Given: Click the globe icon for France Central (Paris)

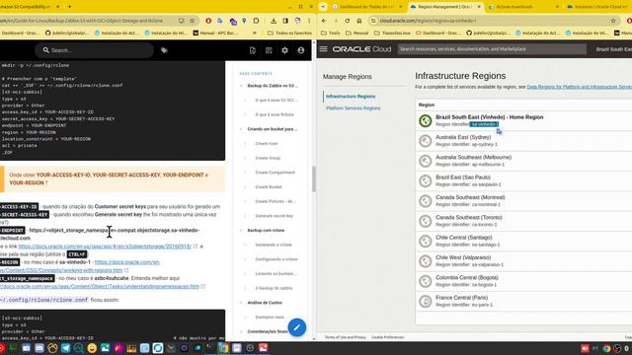Looking at the screenshot, I should (x=426, y=301).
